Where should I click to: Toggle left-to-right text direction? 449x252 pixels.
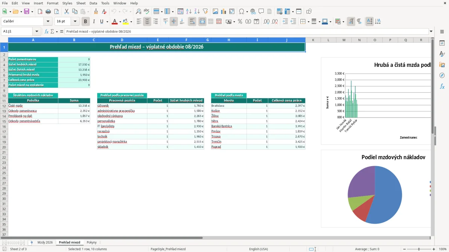[x=351, y=22]
